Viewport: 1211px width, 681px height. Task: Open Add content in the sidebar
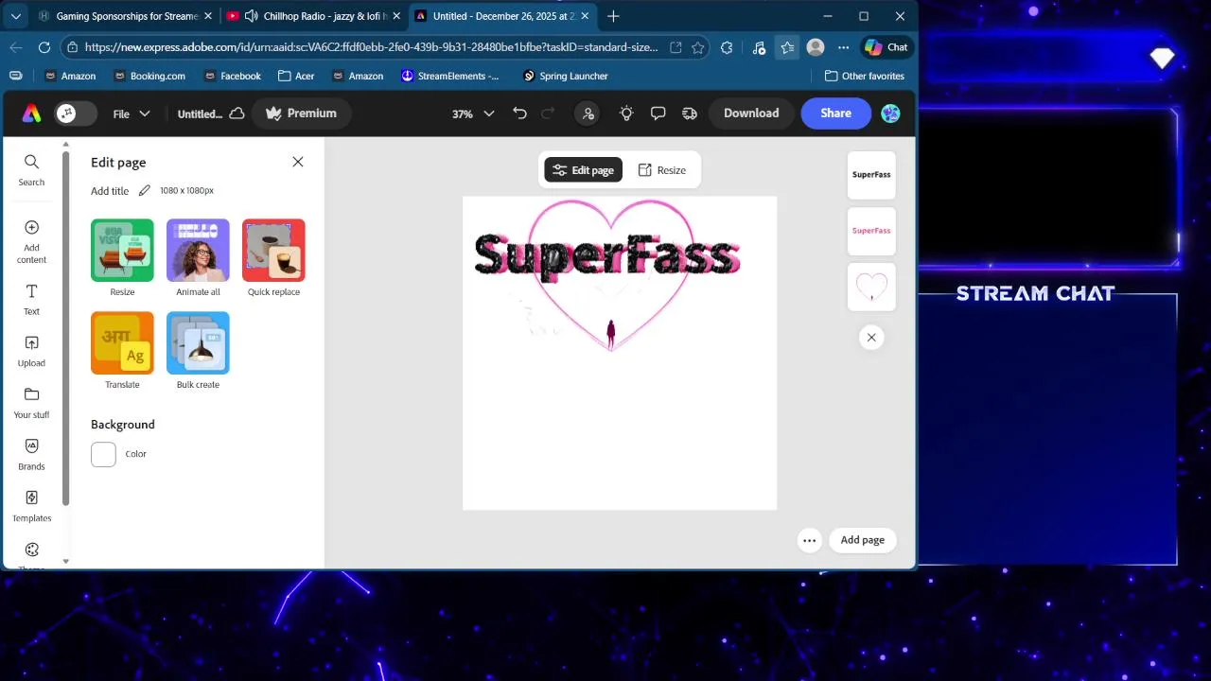click(31, 242)
